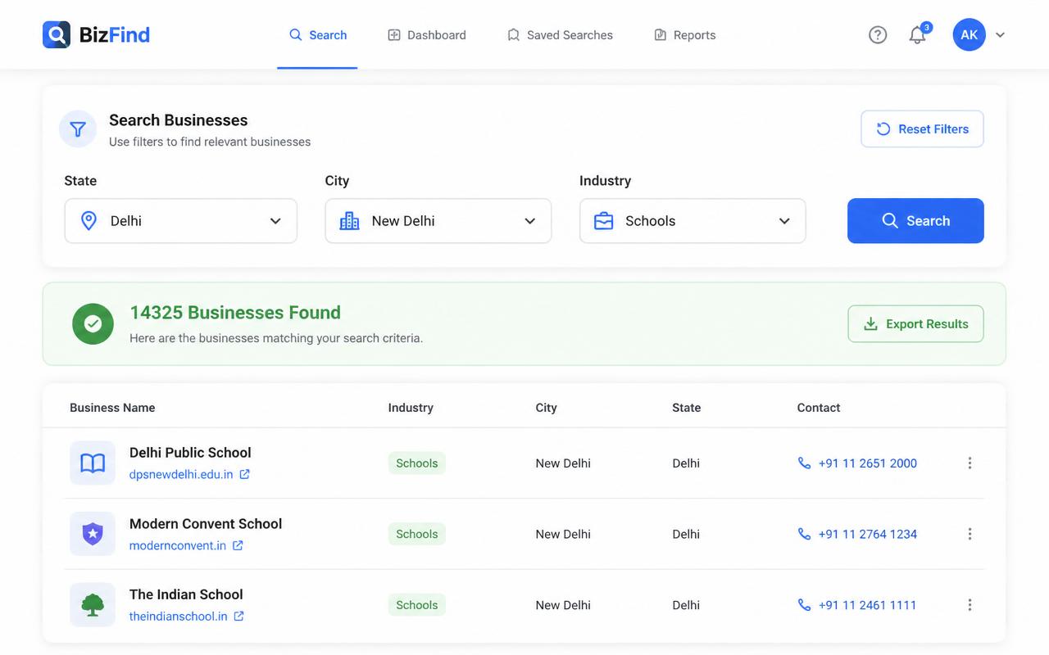Open the dpsnewdelhi.edu.in link
Screen dimensions: 1049x655
181,474
